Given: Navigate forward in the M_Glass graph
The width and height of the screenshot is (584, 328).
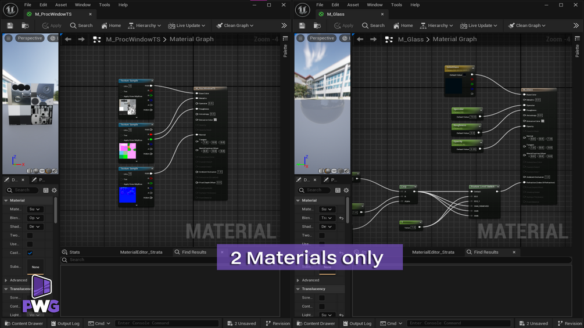Looking at the screenshot, I should [373, 39].
